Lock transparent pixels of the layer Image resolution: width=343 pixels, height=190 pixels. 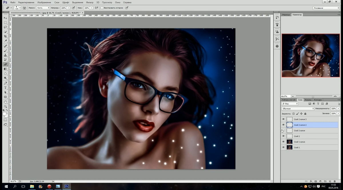coord(293,114)
